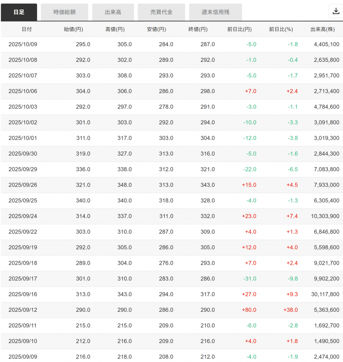Click the 日付 column header

(x=27, y=29)
